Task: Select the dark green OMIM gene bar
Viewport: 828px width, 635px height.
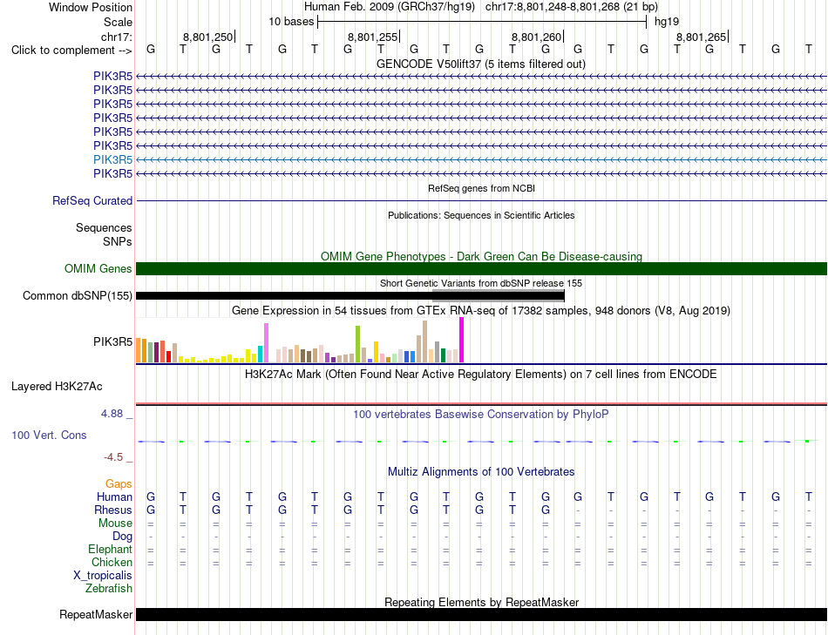Action: click(x=481, y=268)
